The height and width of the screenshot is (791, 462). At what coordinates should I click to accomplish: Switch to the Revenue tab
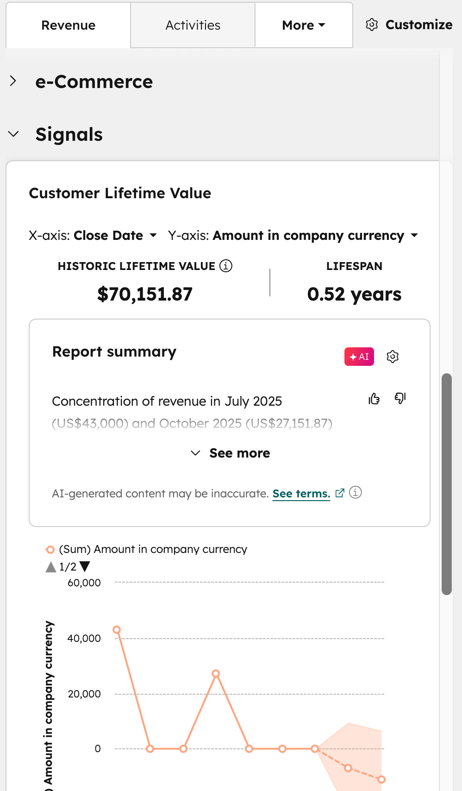(68, 25)
